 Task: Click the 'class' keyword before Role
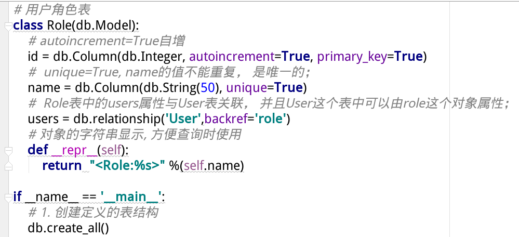click(28, 25)
